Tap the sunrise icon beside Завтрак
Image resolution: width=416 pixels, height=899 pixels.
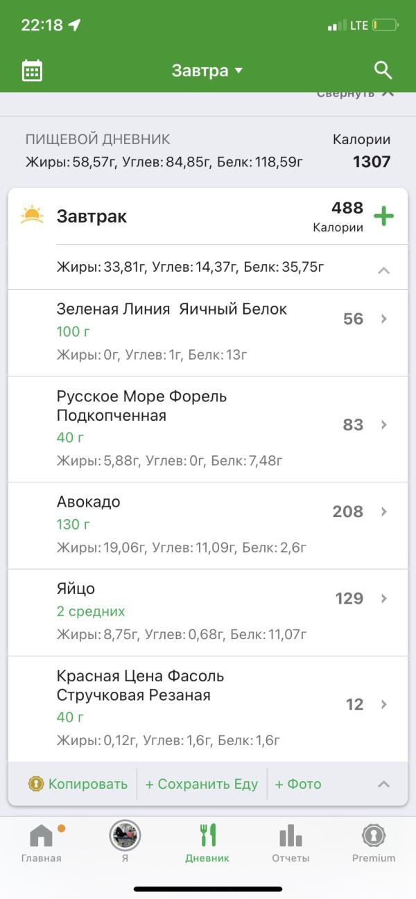[x=32, y=215]
